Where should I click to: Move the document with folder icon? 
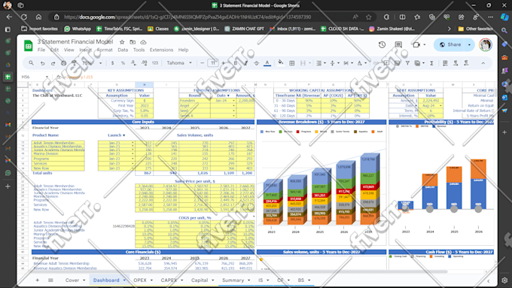[x=133, y=42]
